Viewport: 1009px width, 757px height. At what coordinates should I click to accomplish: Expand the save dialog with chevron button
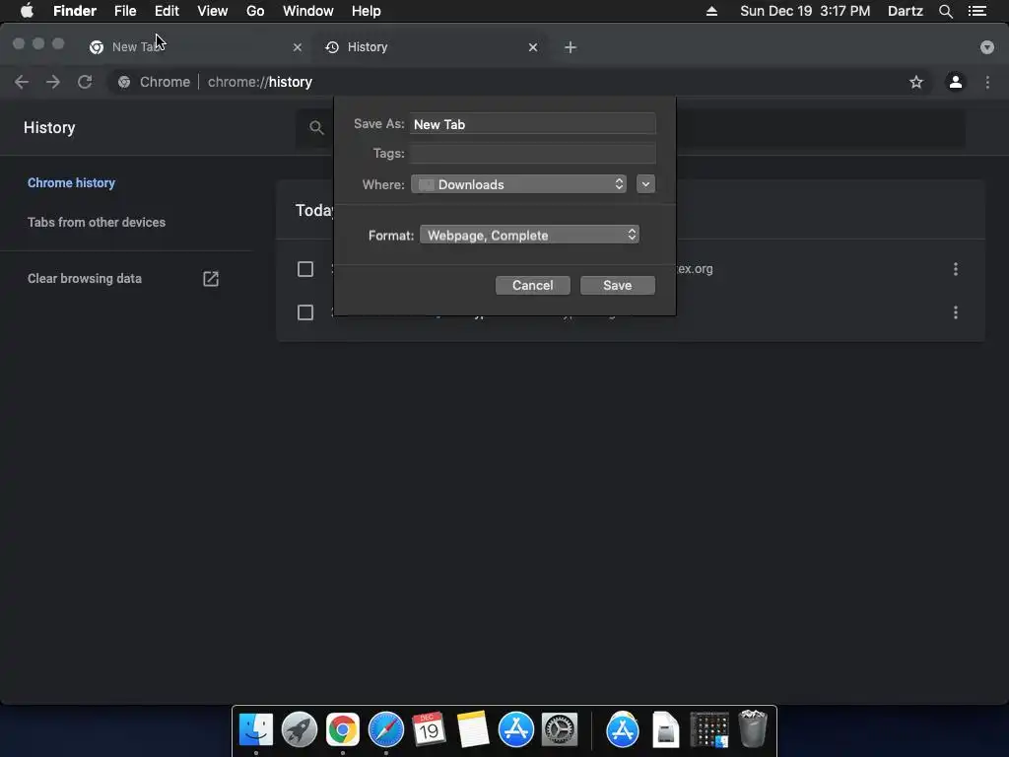coord(645,184)
